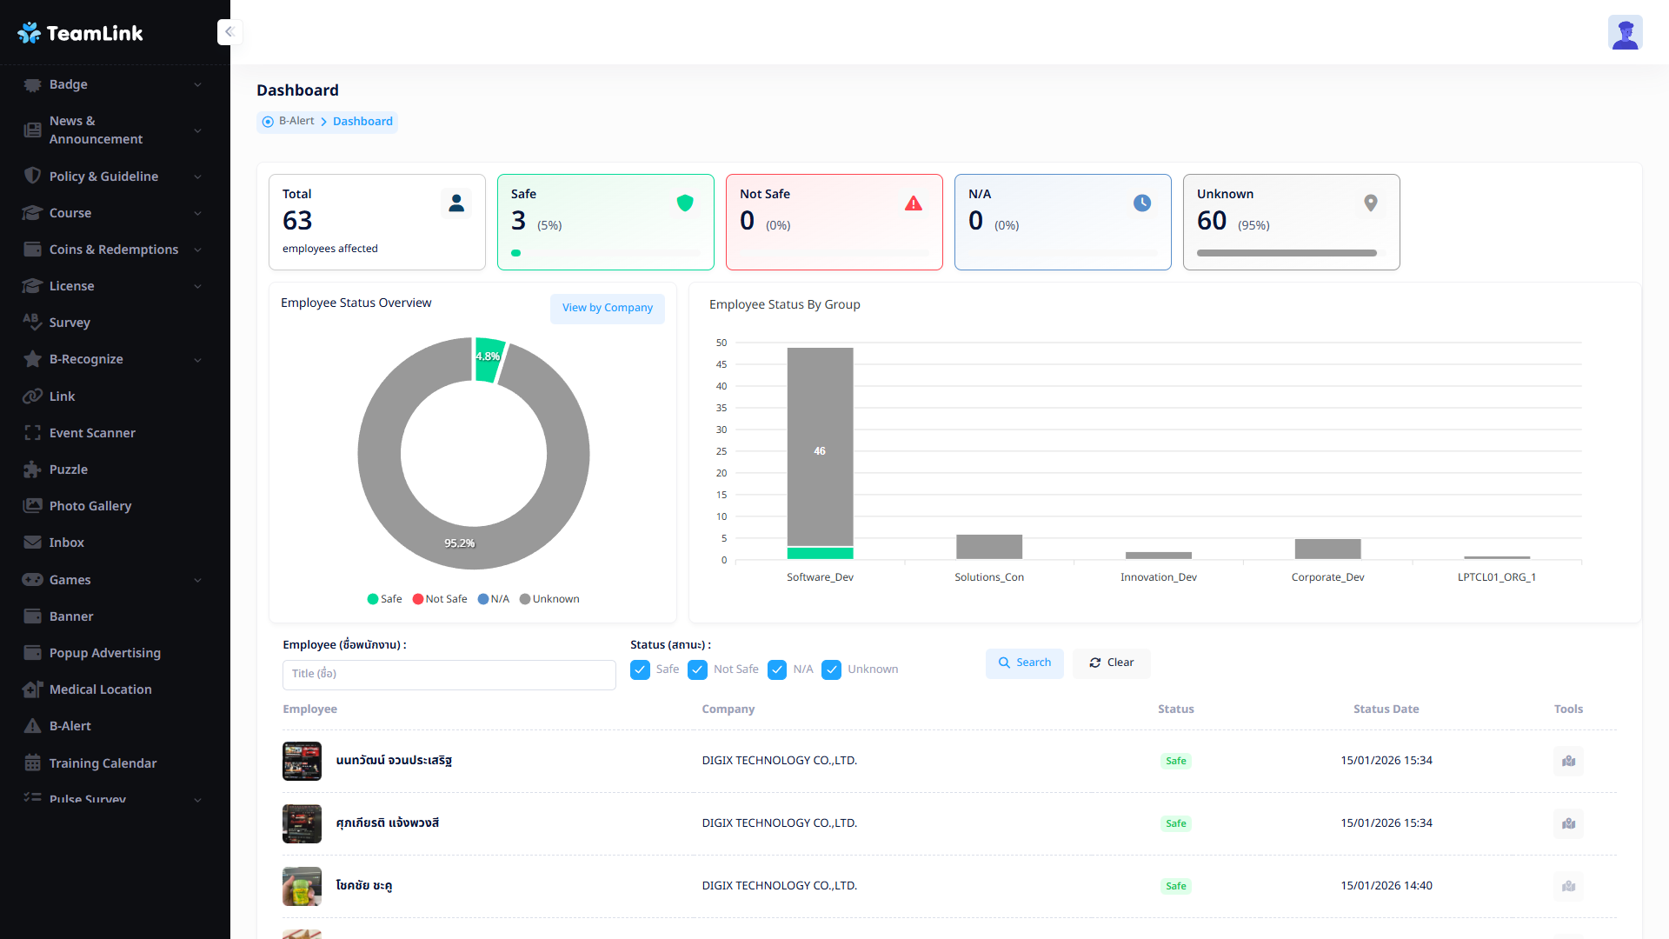Screen dimensions: 1669x939
Task: Open Training Calendar menu item
Action: [x=103, y=763]
